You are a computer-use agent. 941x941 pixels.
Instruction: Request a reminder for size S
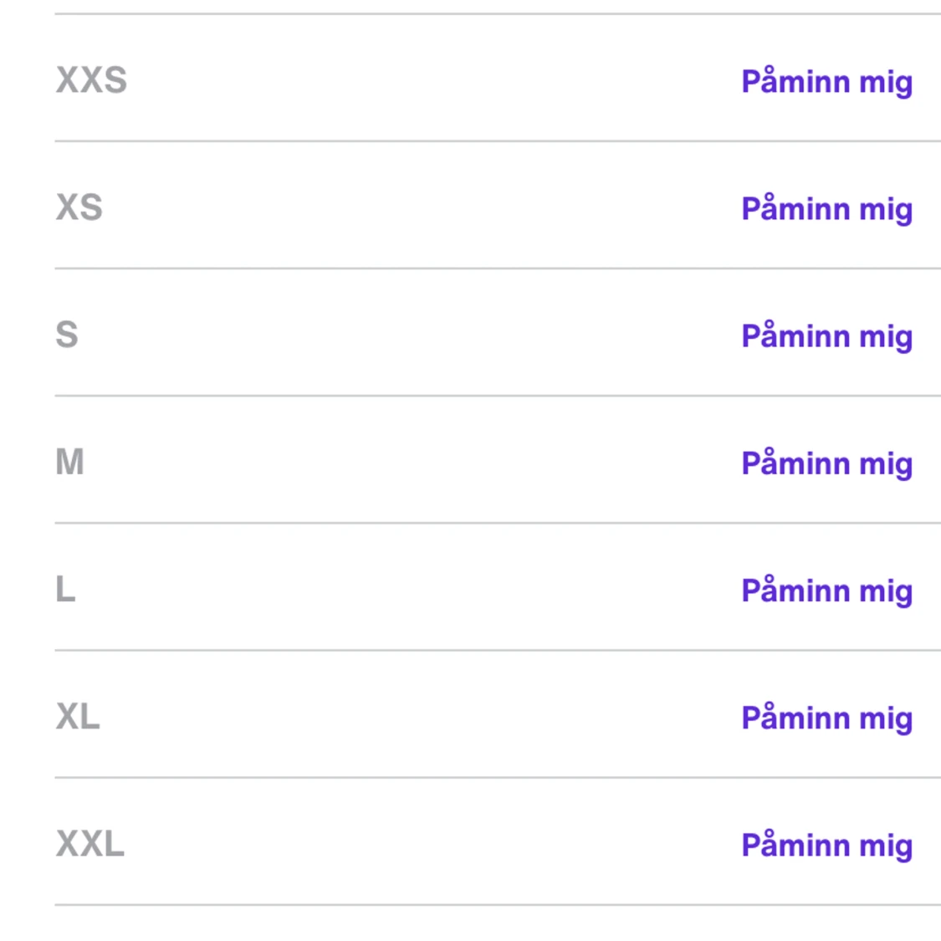826,335
